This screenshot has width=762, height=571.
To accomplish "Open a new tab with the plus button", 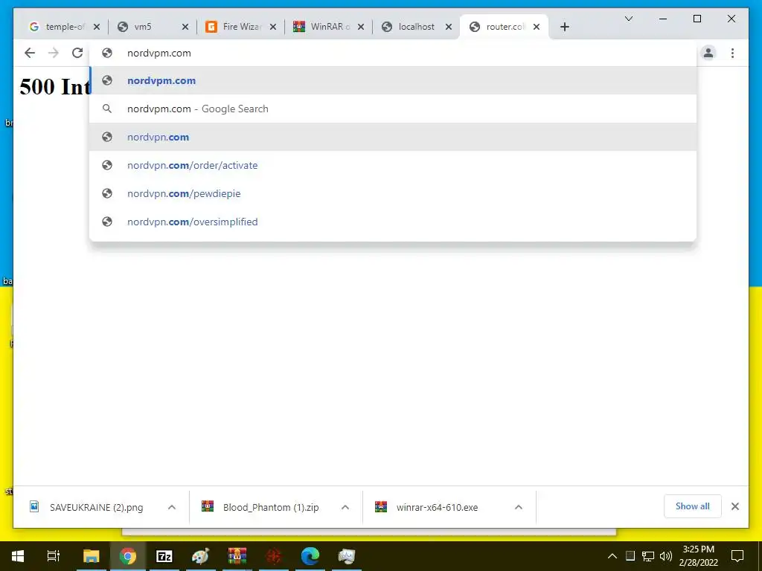I will click(564, 27).
